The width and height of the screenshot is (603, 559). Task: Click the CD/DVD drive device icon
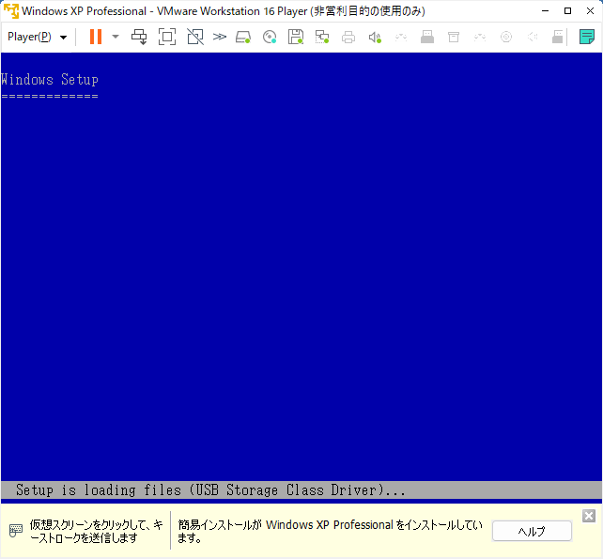tap(270, 37)
